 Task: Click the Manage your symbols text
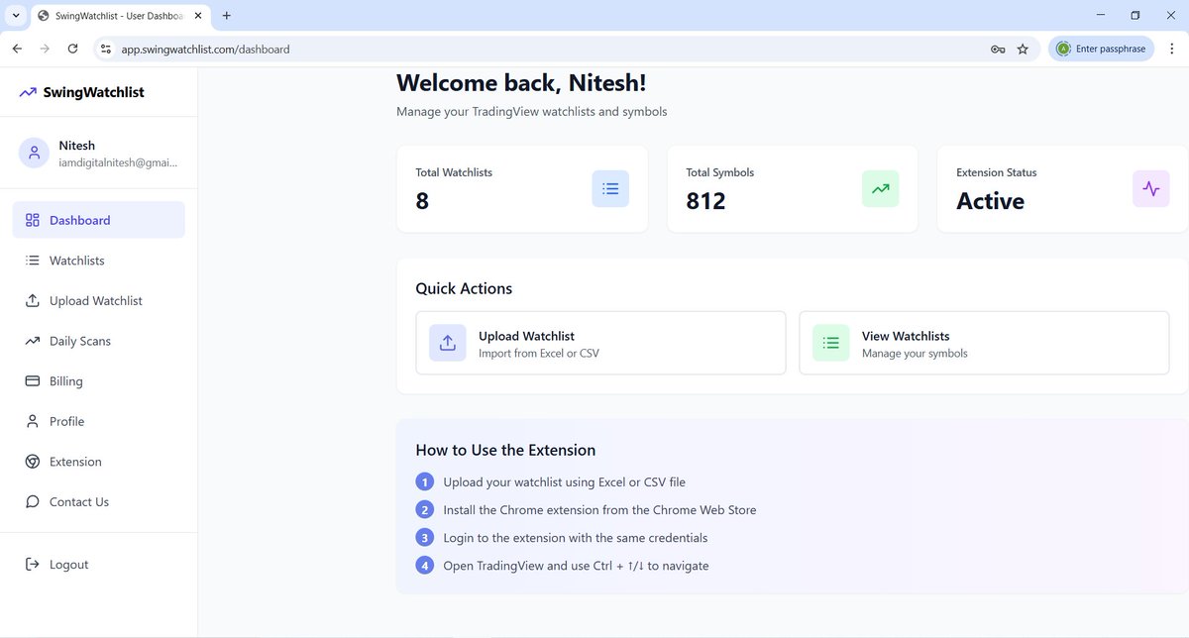click(915, 354)
